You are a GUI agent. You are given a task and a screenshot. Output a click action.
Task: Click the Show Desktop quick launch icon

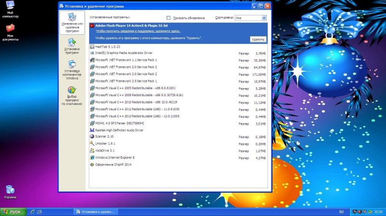(39, 212)
